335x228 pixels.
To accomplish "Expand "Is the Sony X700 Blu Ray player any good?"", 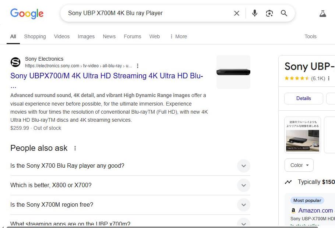I will coord(130,166).
